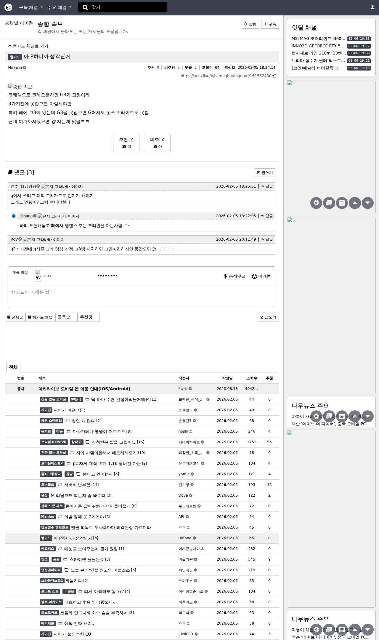Click the 던전앤파이터 category badge
379x640 pixels.
click(x=51, y=570)
